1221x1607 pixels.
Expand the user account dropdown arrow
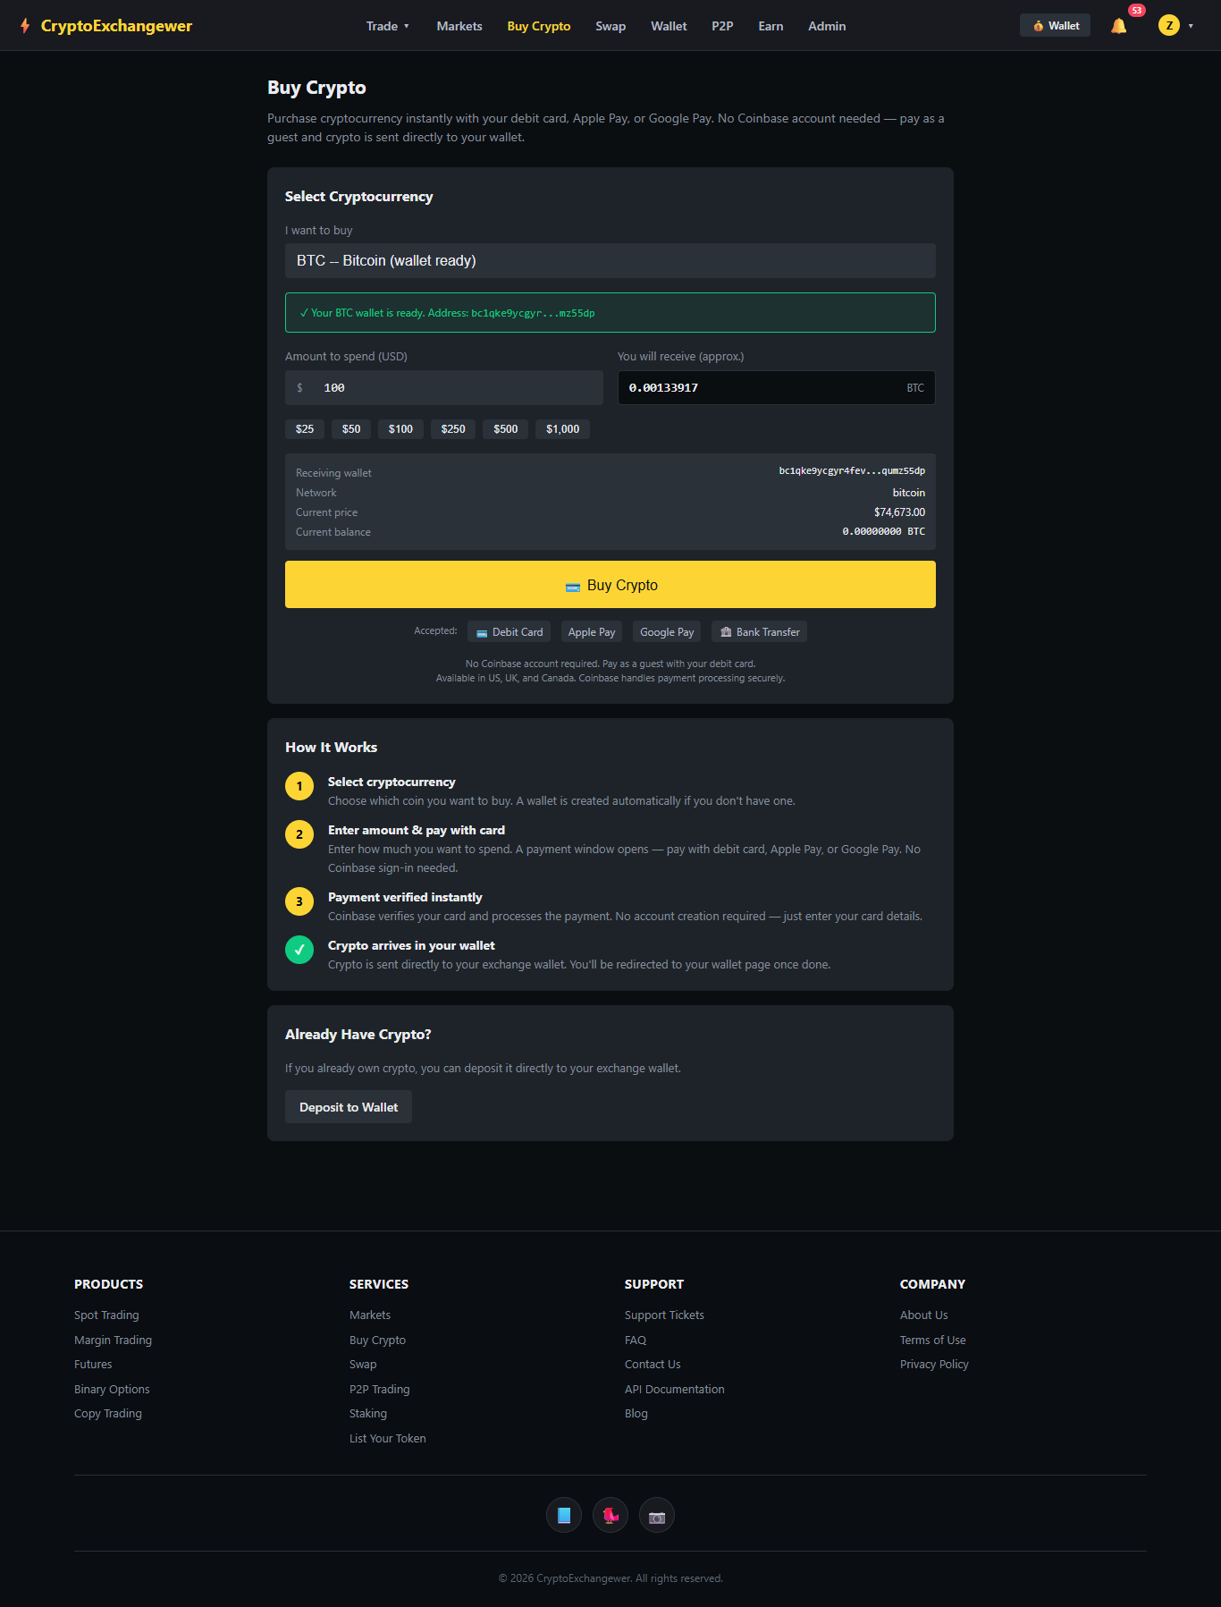(1191, 26)
